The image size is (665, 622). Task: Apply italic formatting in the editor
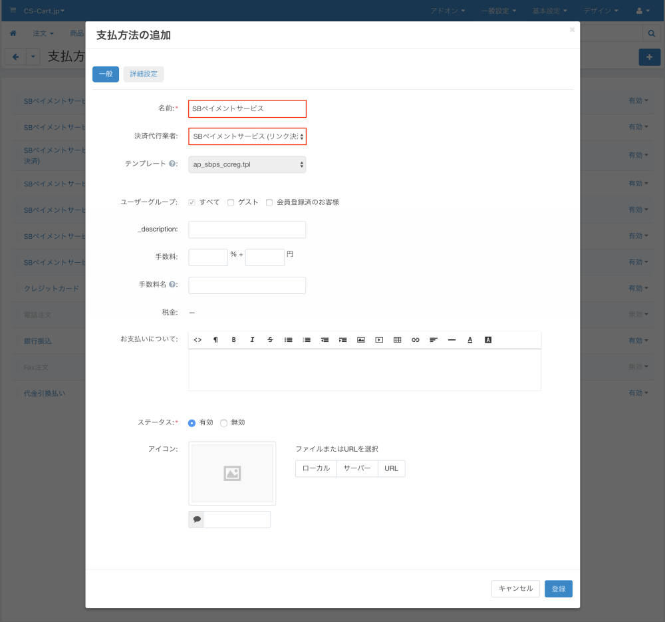pos(252,340)
